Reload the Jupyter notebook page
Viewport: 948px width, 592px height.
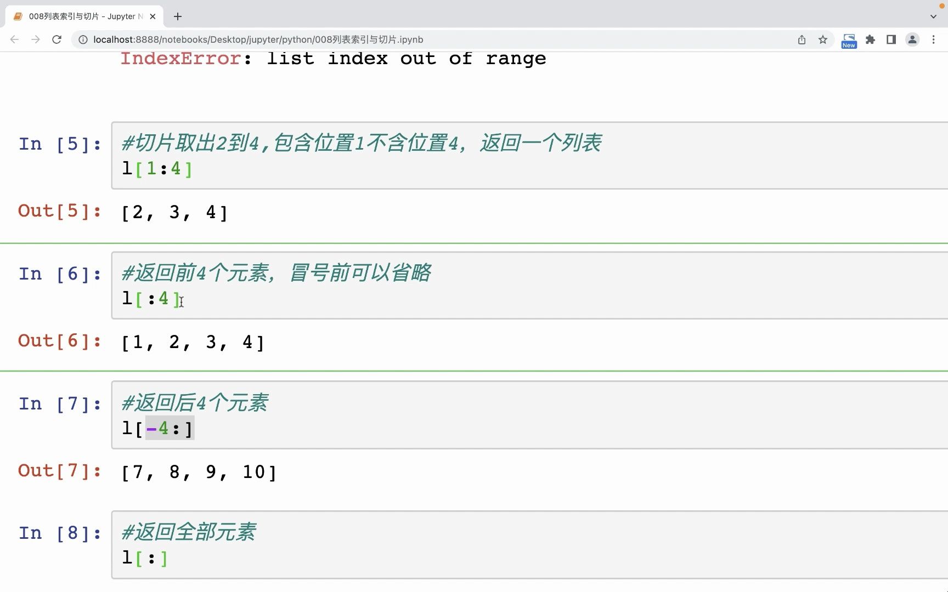57,39
